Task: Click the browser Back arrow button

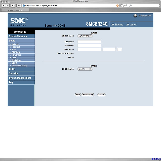Action: click(x=4, y=6)
